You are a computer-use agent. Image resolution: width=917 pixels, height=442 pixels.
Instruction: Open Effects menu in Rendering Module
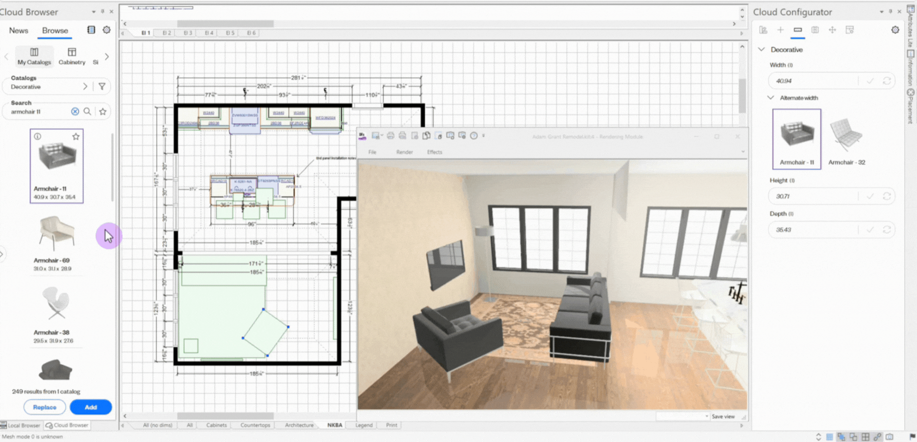tap(434, 152)
